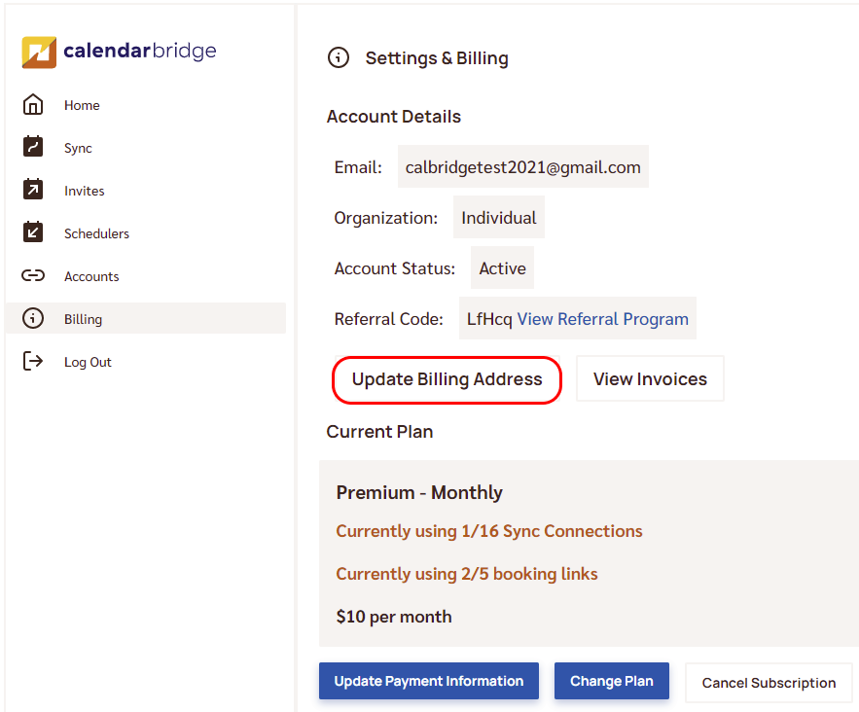Screen dimensions: 859x712
Task: Click the Accounts link chain icon
Action: coord(33,275)
